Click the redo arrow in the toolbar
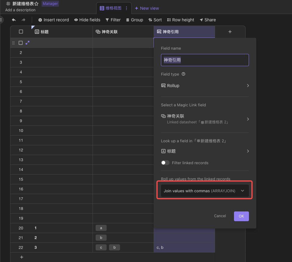 pyautogui.click(x=22, y=20)
